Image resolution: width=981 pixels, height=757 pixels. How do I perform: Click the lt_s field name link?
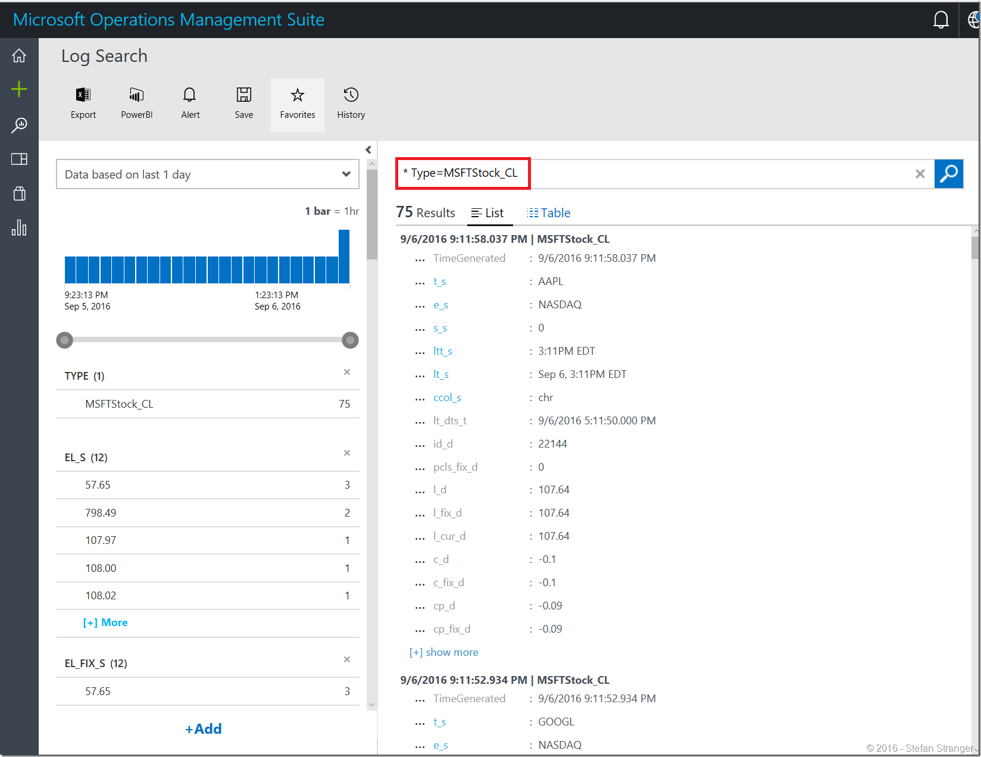pos(440,374)
